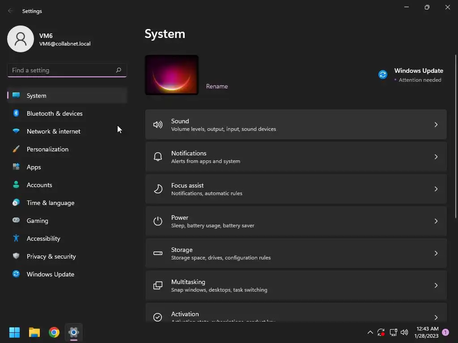Click the Rename link

coord(217,86)
